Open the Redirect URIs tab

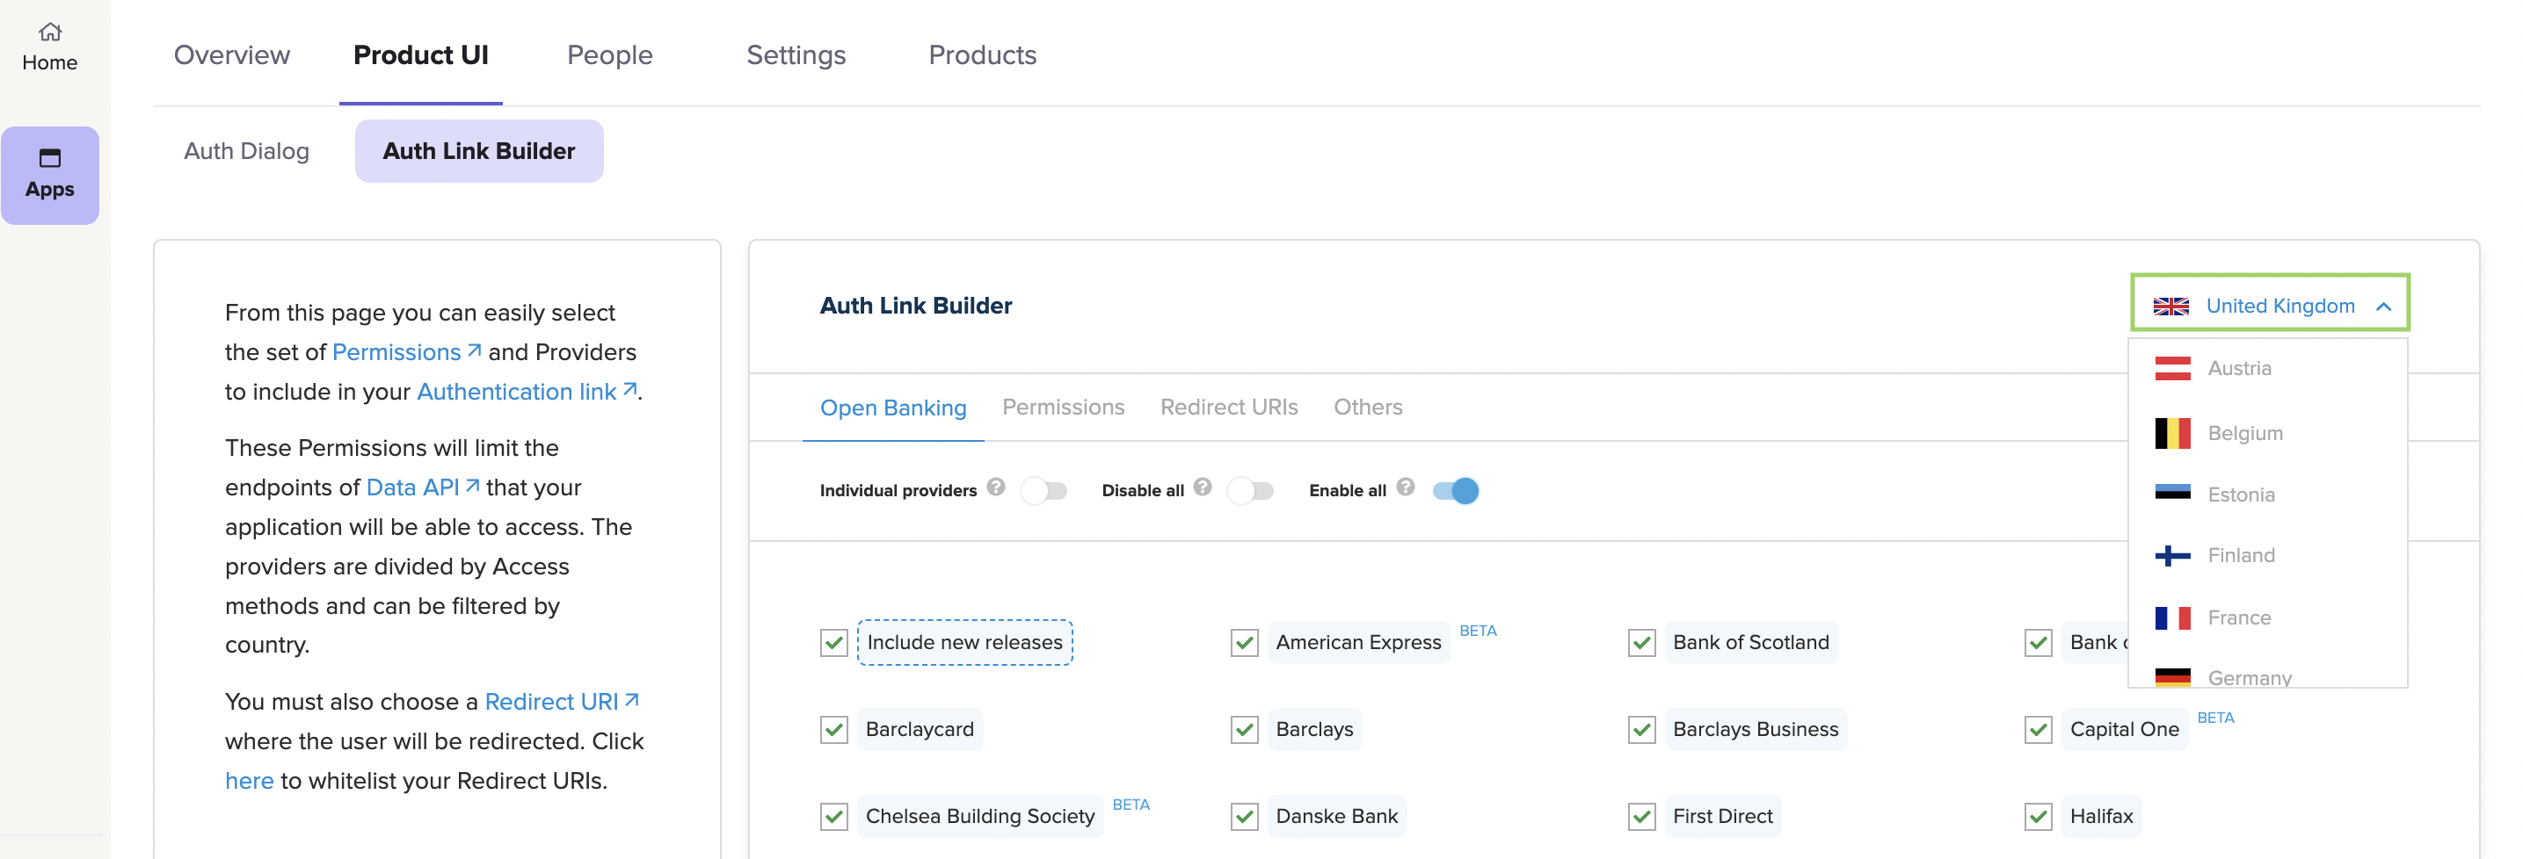click(x=1229, y=407)
